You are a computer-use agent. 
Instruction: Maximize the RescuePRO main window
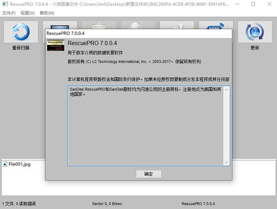253,4
